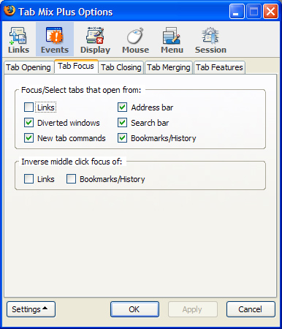Minimize the Tab Mix Plus Options window

237,12
